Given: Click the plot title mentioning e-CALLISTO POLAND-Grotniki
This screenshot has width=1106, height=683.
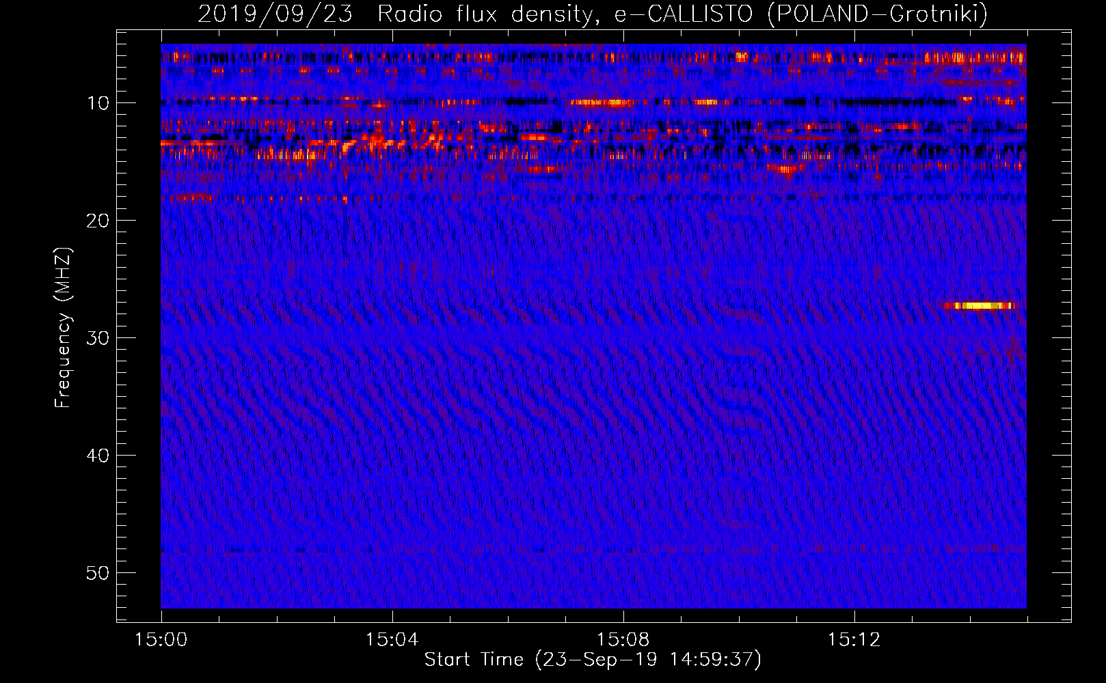Looking at the screenshot, I should coord(593,14).
